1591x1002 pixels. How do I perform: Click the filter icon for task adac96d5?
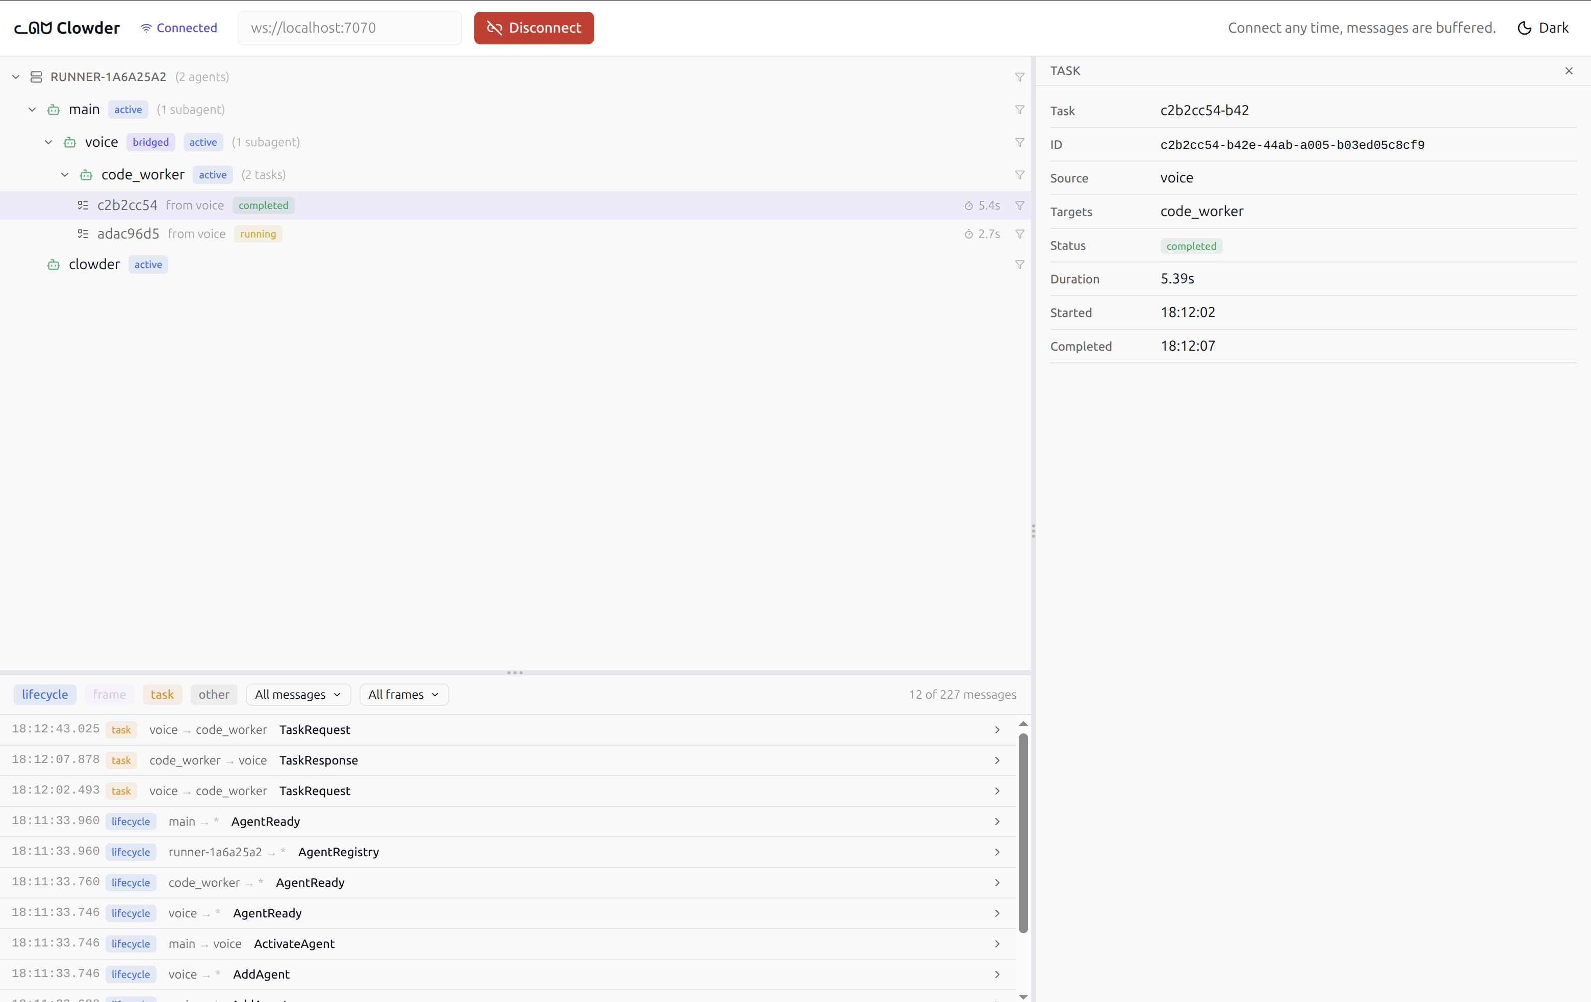pos(1019,234)
